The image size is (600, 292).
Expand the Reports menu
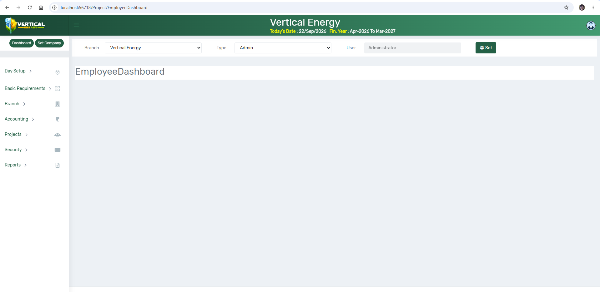tap(16, 165)
